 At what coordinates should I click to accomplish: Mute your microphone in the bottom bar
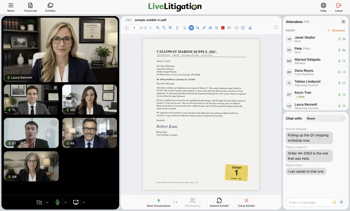pos(58,202)
